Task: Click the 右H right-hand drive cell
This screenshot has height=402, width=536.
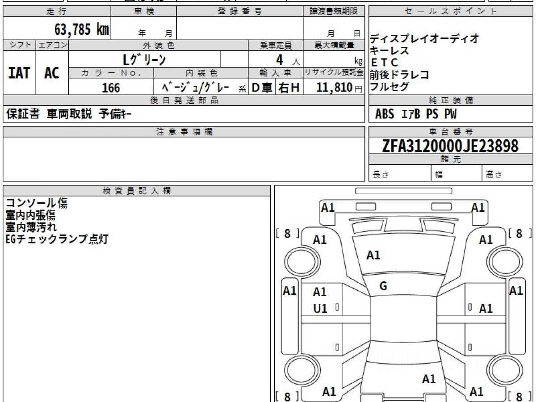Action: click(289, 88)
